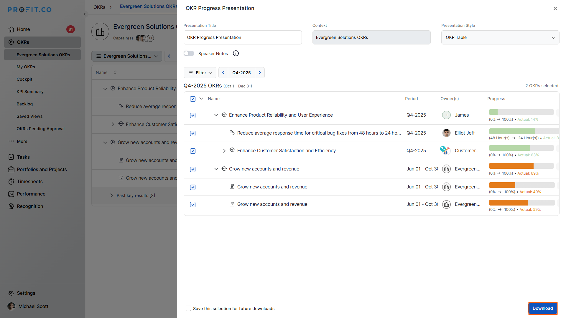Close the OKR Progress Presentation panel
The image size is (566, 318).
(555, 8)
